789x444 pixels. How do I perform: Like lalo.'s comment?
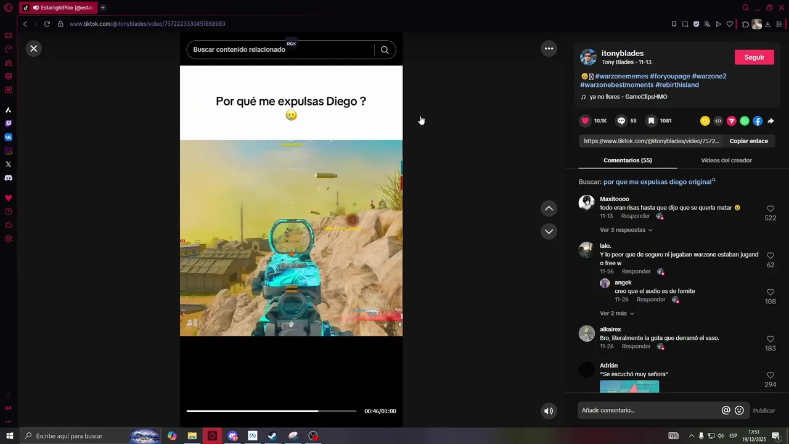pyautogui.click(x=770, y=255)
